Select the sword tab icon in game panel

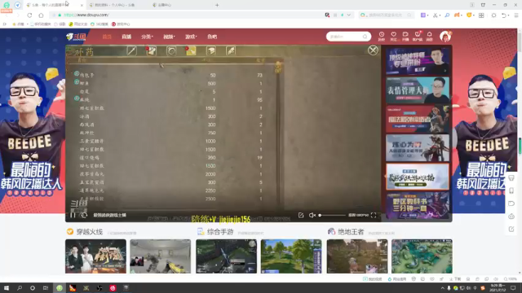(132, 50)
